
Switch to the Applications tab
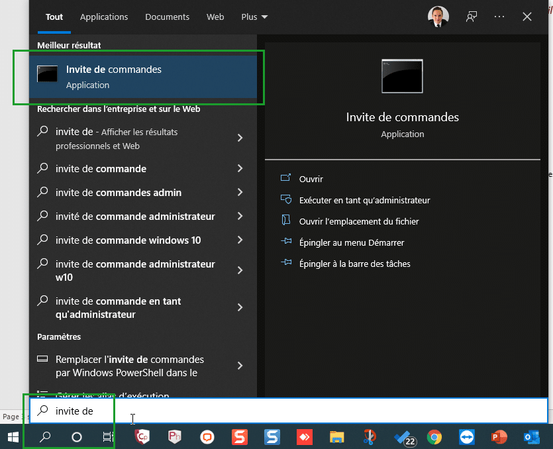(104, 17)
